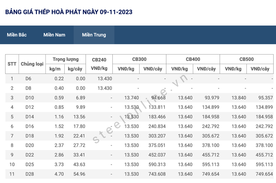Image resolution: width=276 pixels, height=183 pixels.
Task: Click the 303.207 value in D18 row
Action: (x=157, y=136)
